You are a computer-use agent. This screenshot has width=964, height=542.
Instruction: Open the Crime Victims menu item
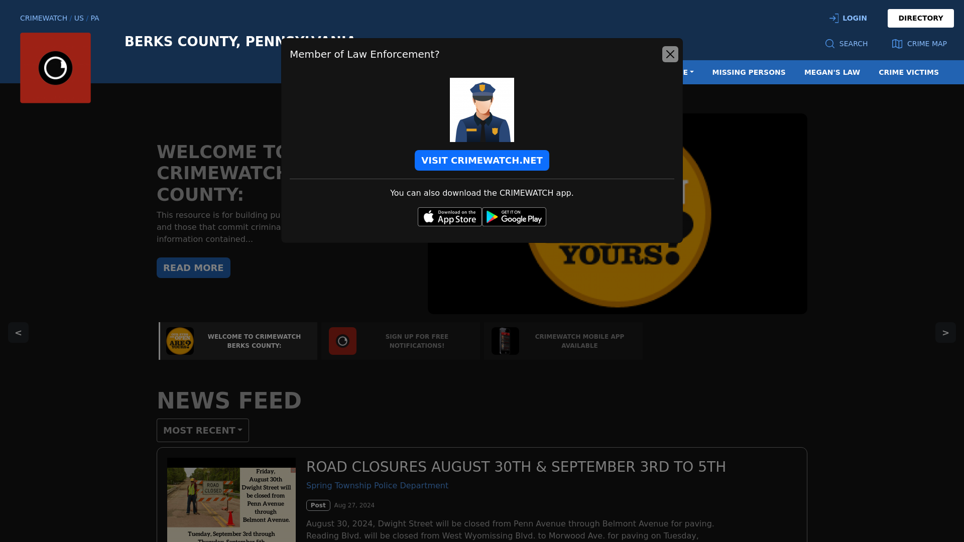pyautogui.click(x=908, y=72)
